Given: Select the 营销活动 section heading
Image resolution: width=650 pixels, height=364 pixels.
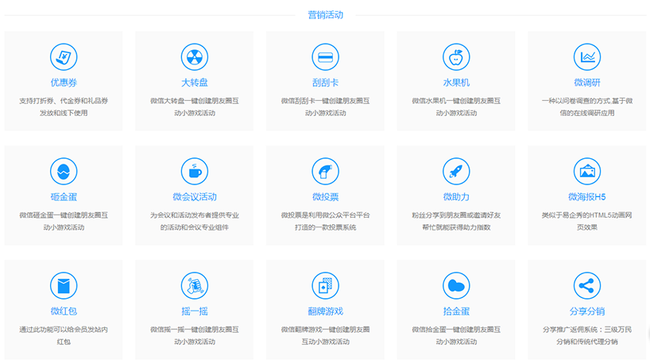Looking at the screenshot, I should (325, 14).
